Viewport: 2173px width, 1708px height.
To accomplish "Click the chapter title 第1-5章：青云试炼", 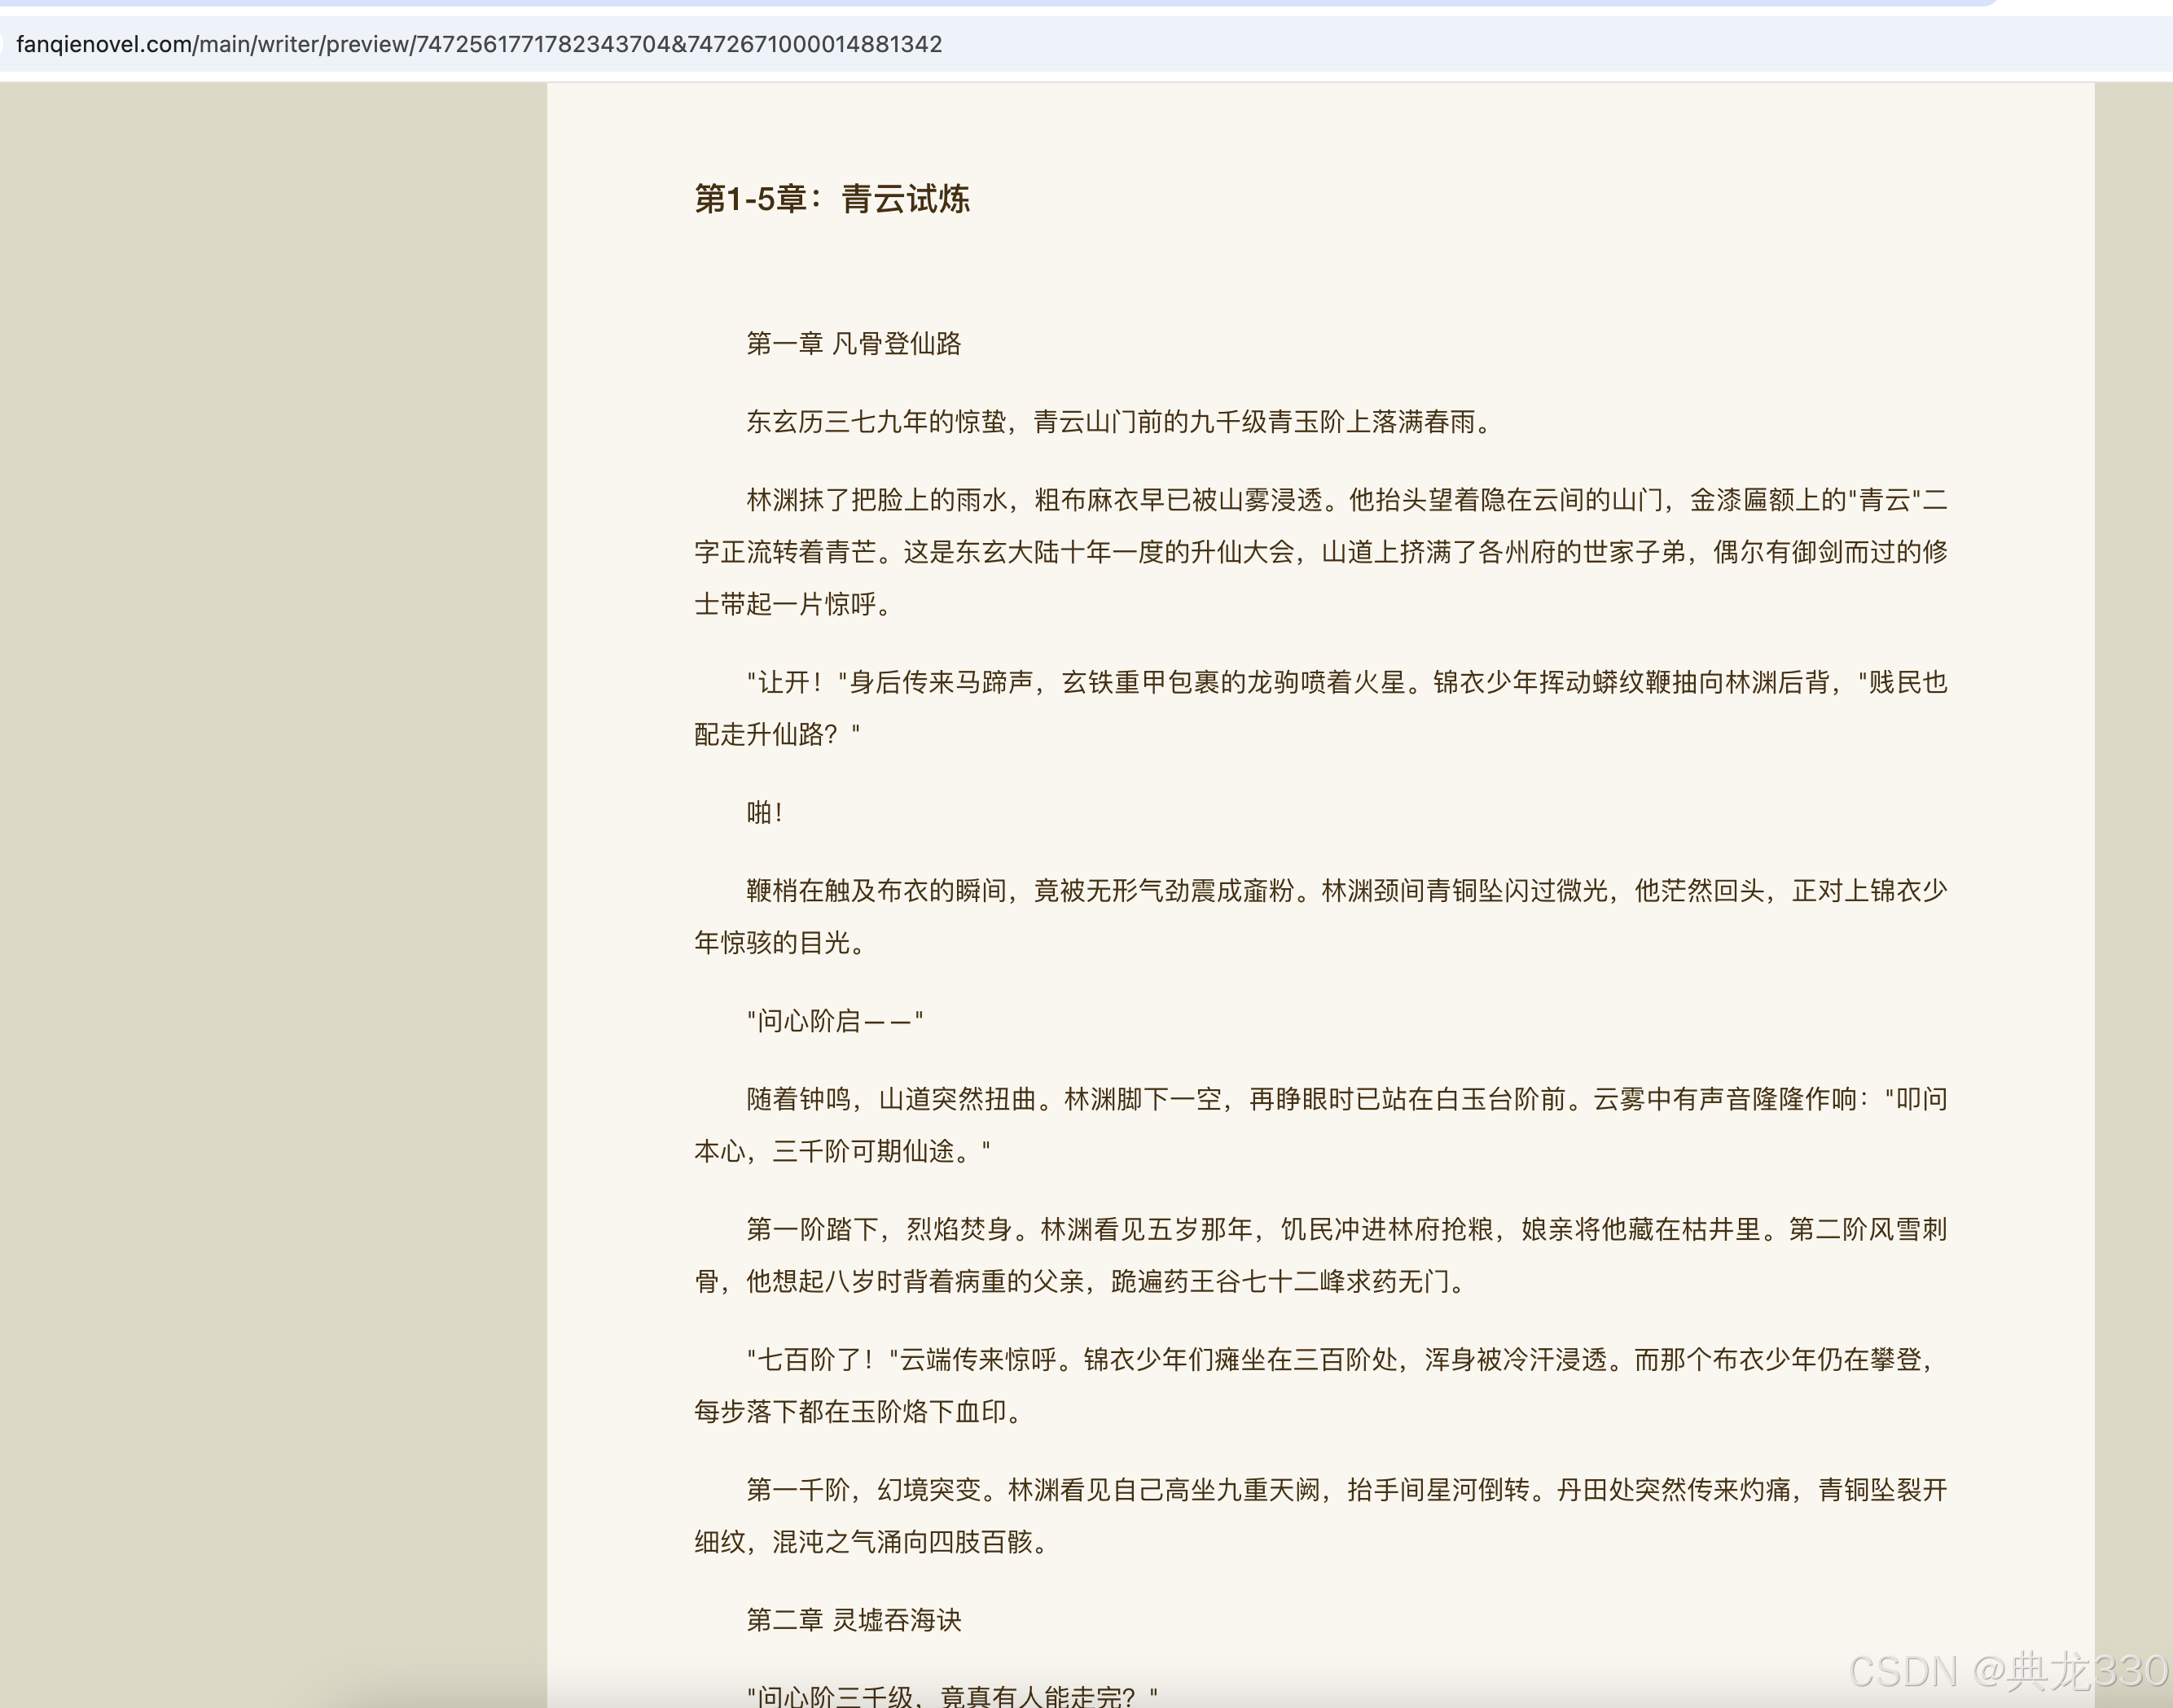I will (x=832, y=199).
